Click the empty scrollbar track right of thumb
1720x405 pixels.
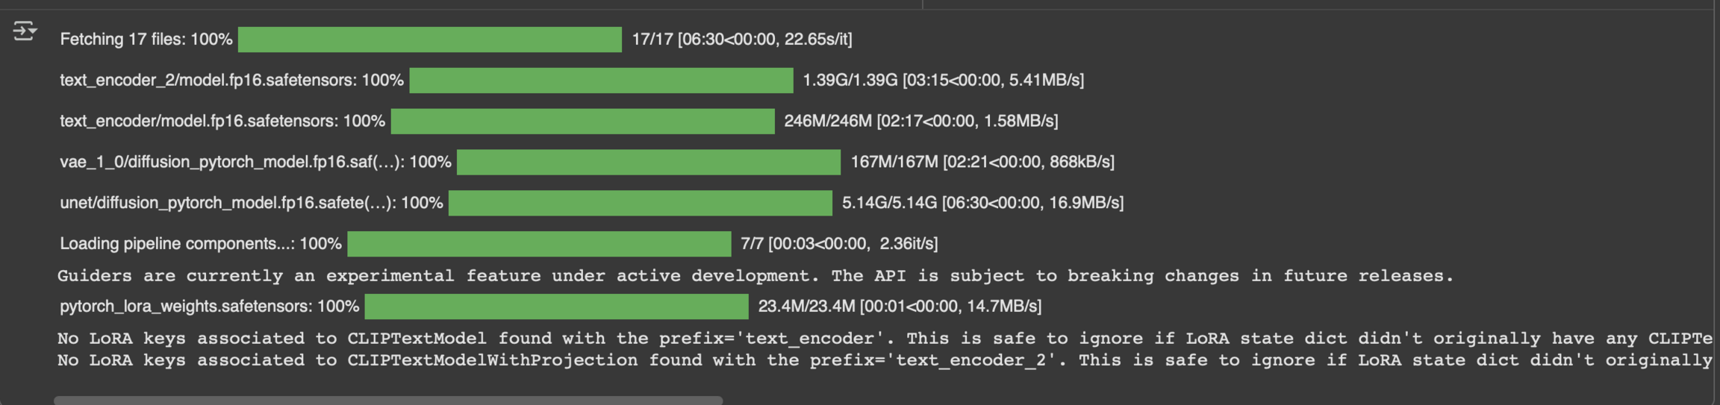(1194, 401)
